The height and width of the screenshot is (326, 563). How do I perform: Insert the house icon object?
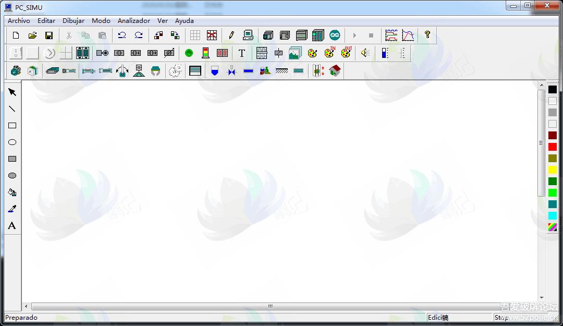pyautogui.click(x=335, y=70)
